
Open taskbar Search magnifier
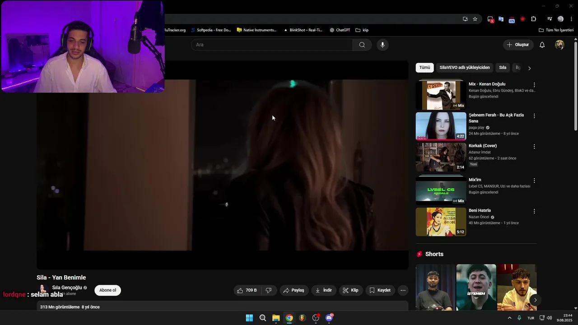pos(262,318)
